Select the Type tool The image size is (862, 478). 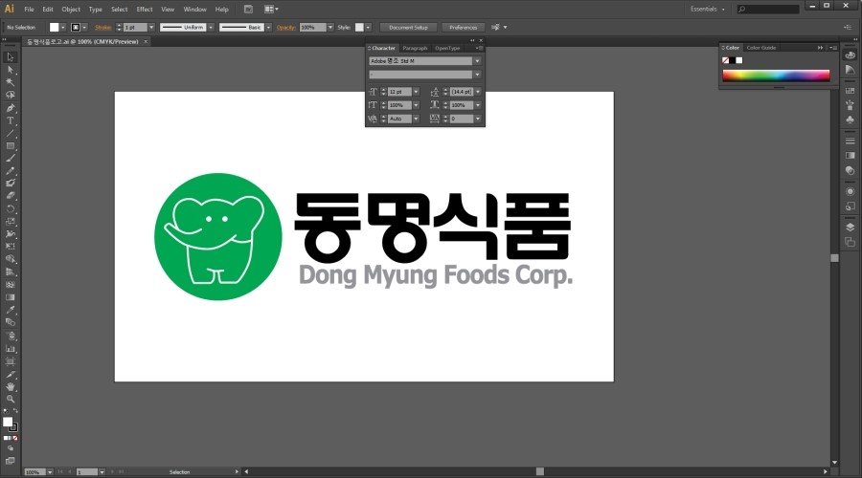(x=11, y=120)
